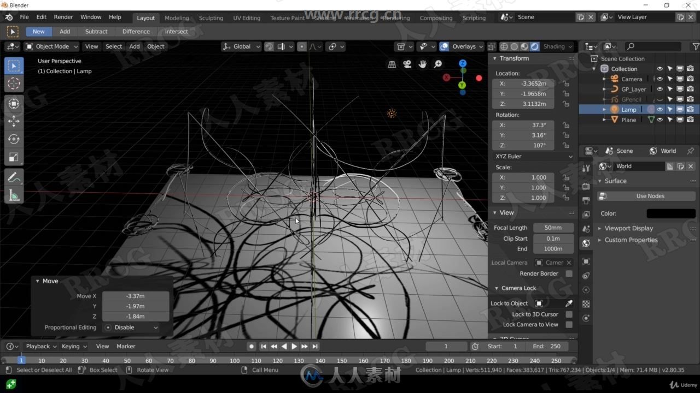Click the outliner filter funnel icon
Screen dimensions: 700x393
coord(696,46)
